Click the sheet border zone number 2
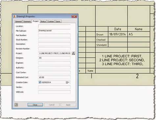156x120 pixels. (137, 76)
